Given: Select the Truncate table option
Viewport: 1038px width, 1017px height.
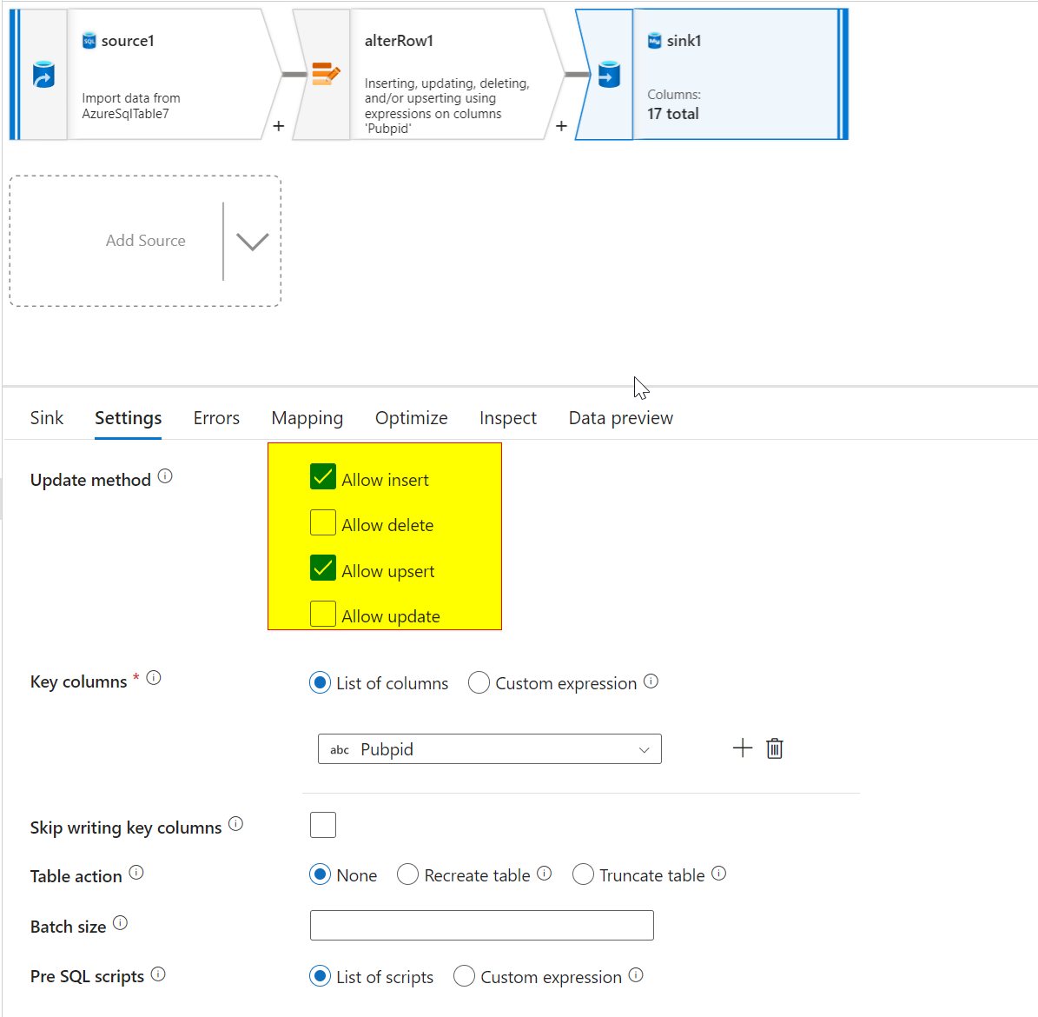Looking at the screenshot, I should point(583,874).
